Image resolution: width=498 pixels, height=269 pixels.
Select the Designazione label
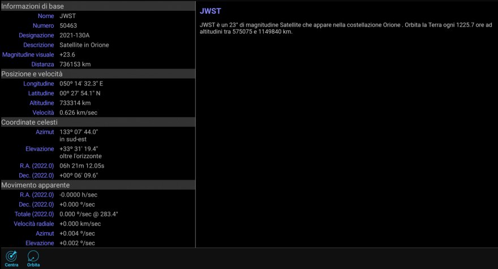36,35
